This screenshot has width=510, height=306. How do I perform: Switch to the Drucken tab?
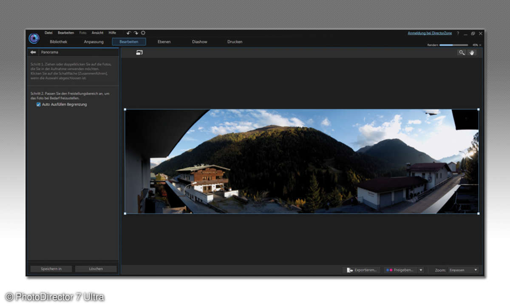coord(235,42)
